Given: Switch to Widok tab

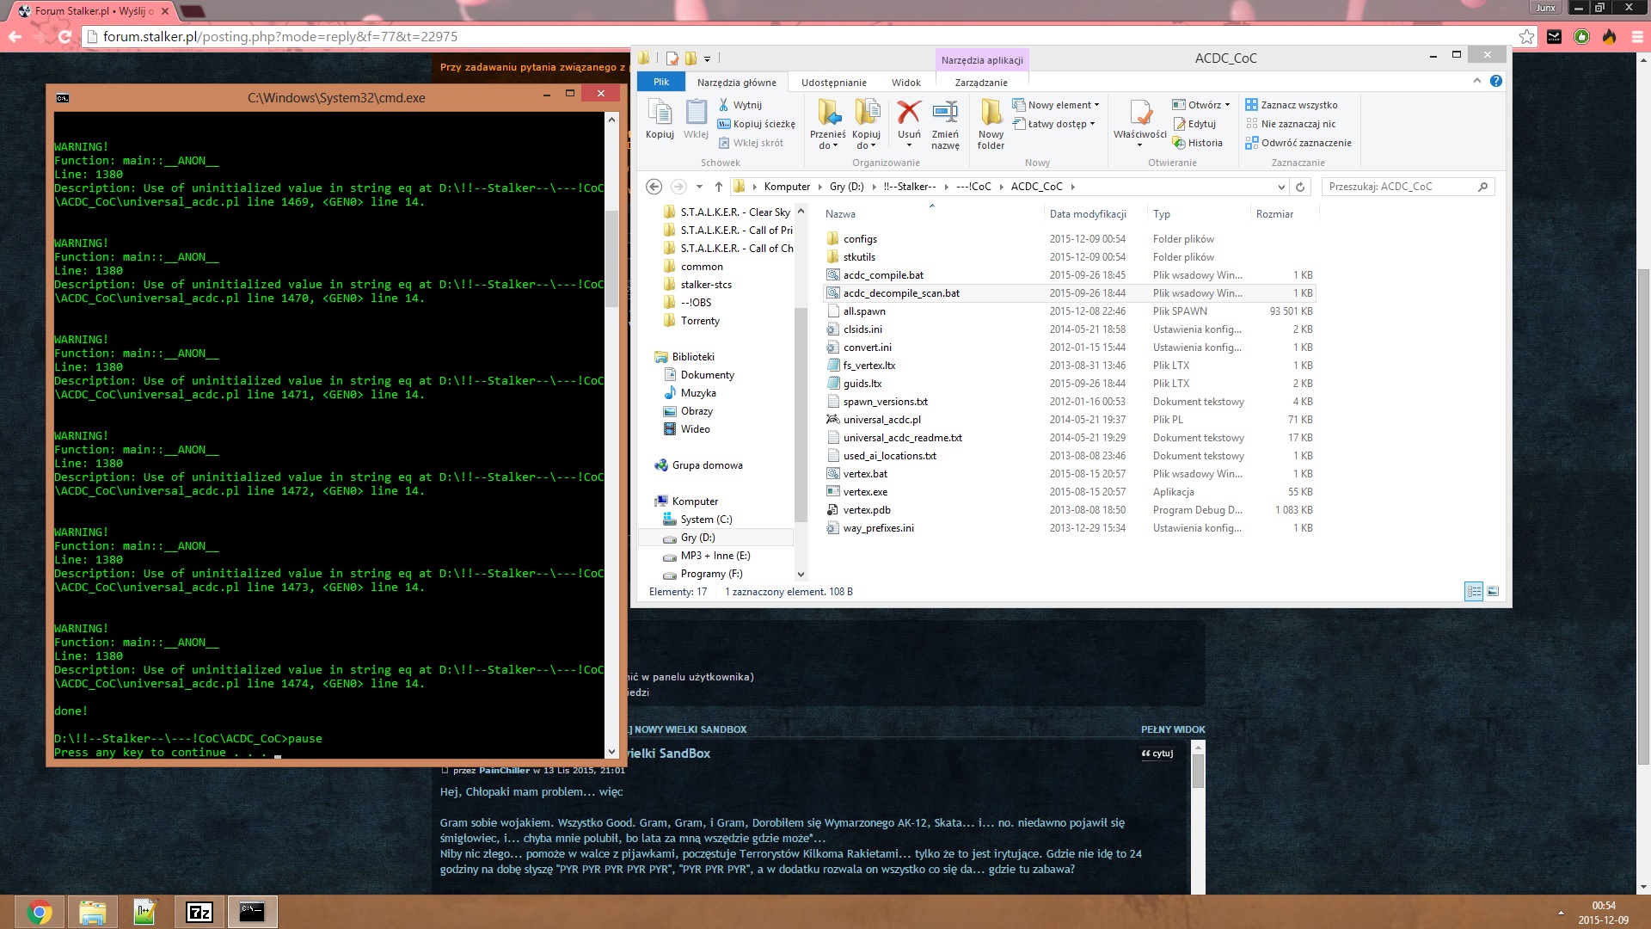Looking at the screenshot, I should pos(905,83).
